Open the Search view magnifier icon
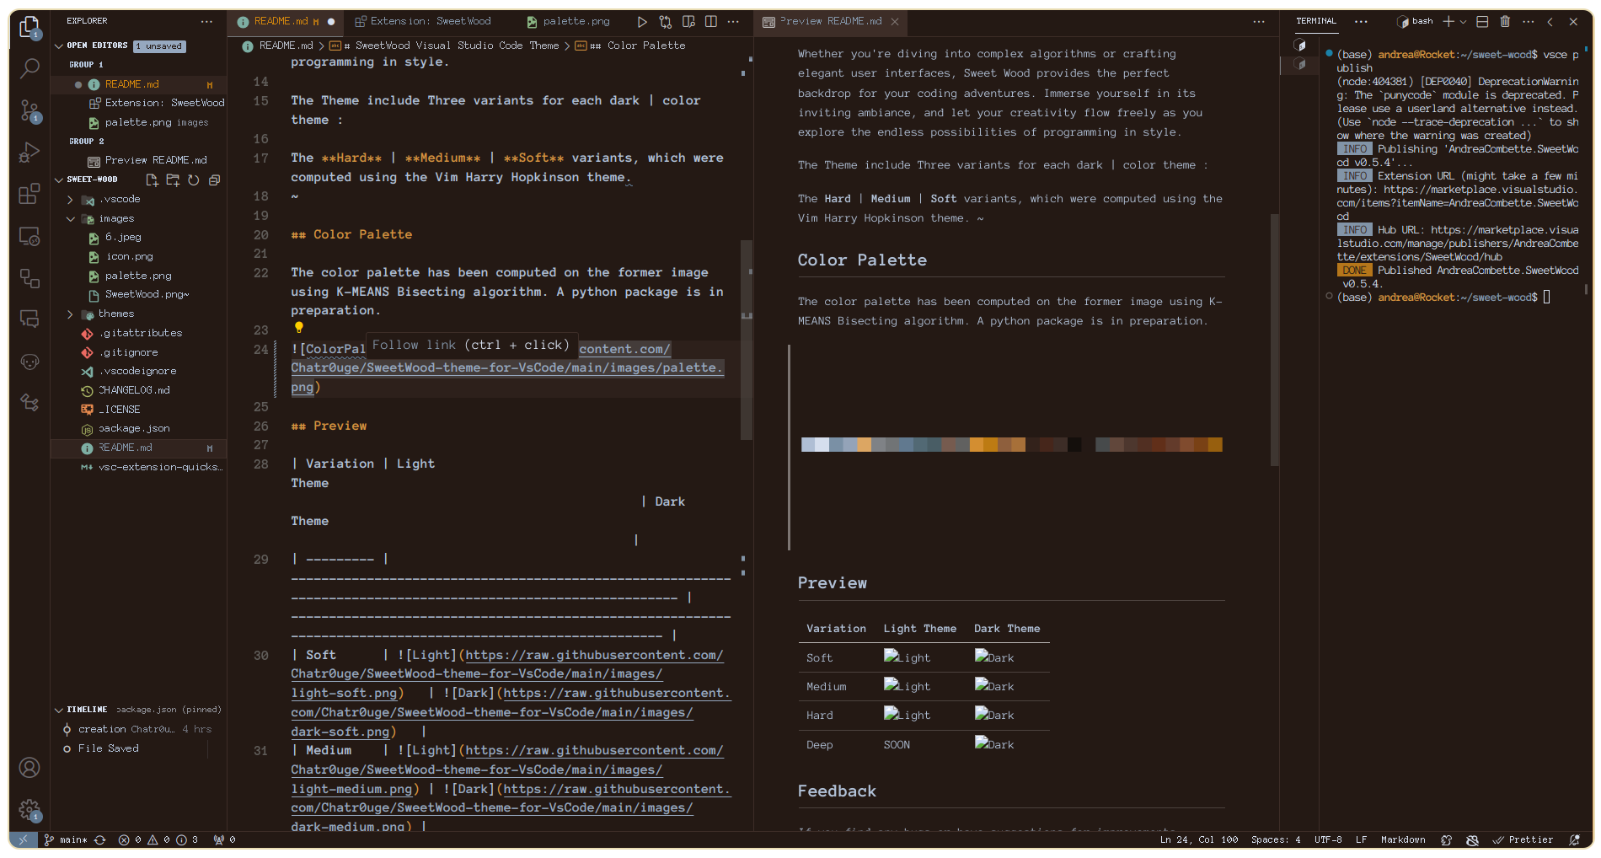This screenshot has width=1601, height=858. pyautogui.click(x=29, y=67)
